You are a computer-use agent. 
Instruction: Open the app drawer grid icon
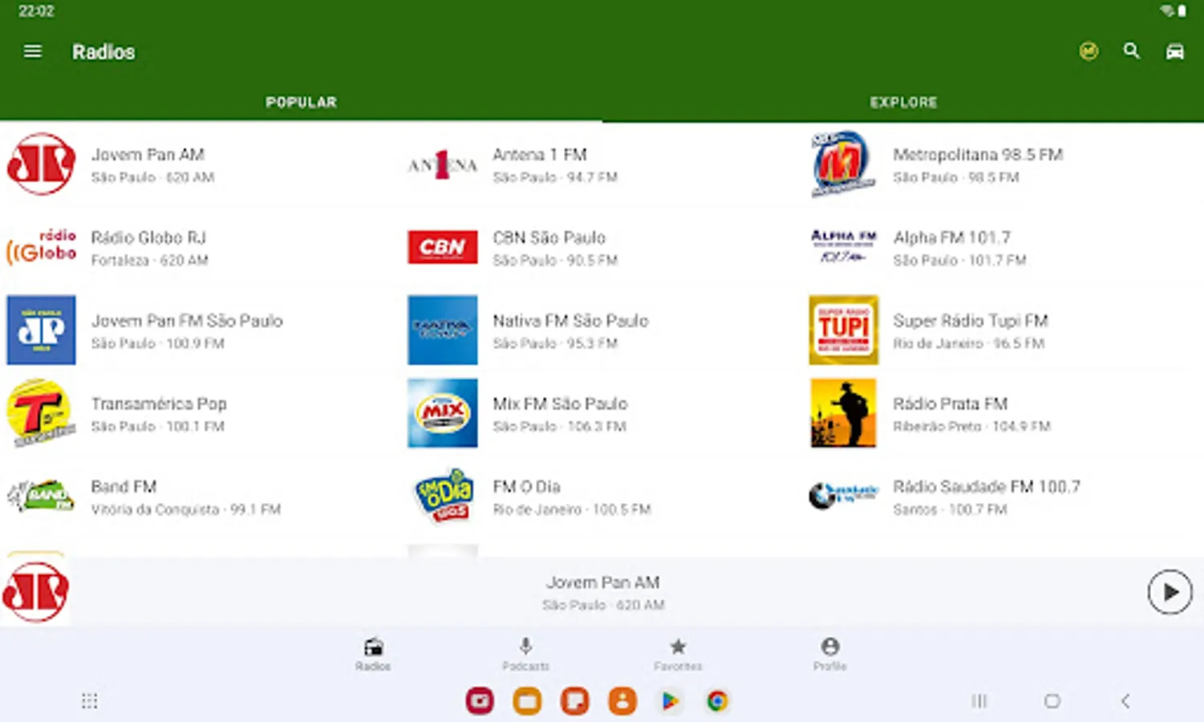pyautogui.click(x=89, y=701)
